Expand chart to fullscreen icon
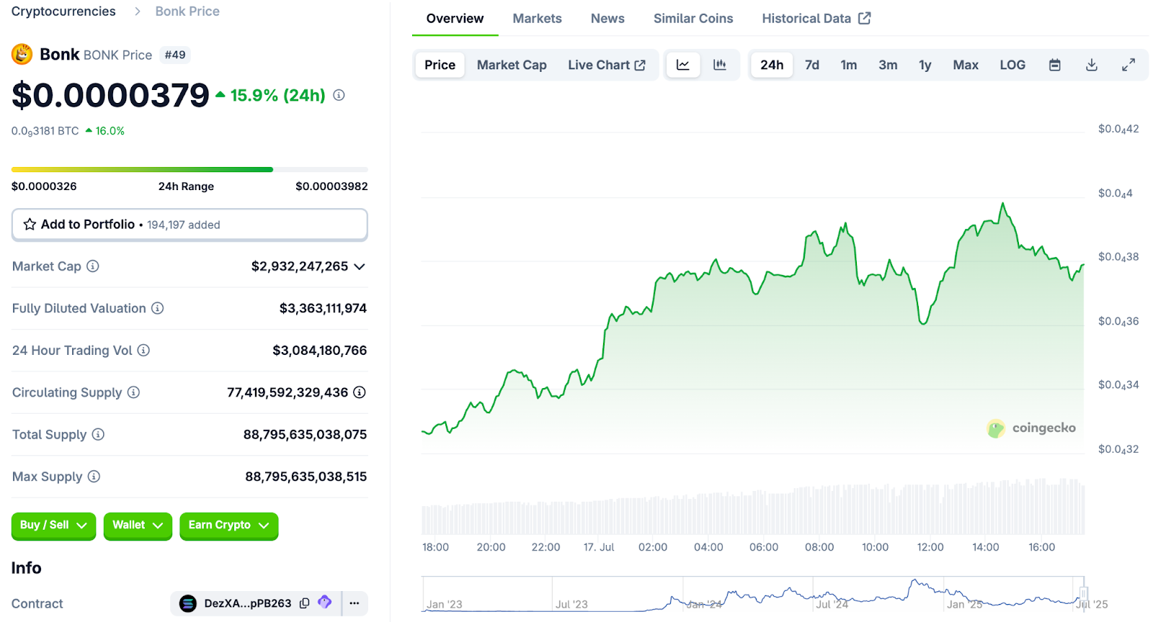The image size is (1153, 622). tap(1128, 65)
